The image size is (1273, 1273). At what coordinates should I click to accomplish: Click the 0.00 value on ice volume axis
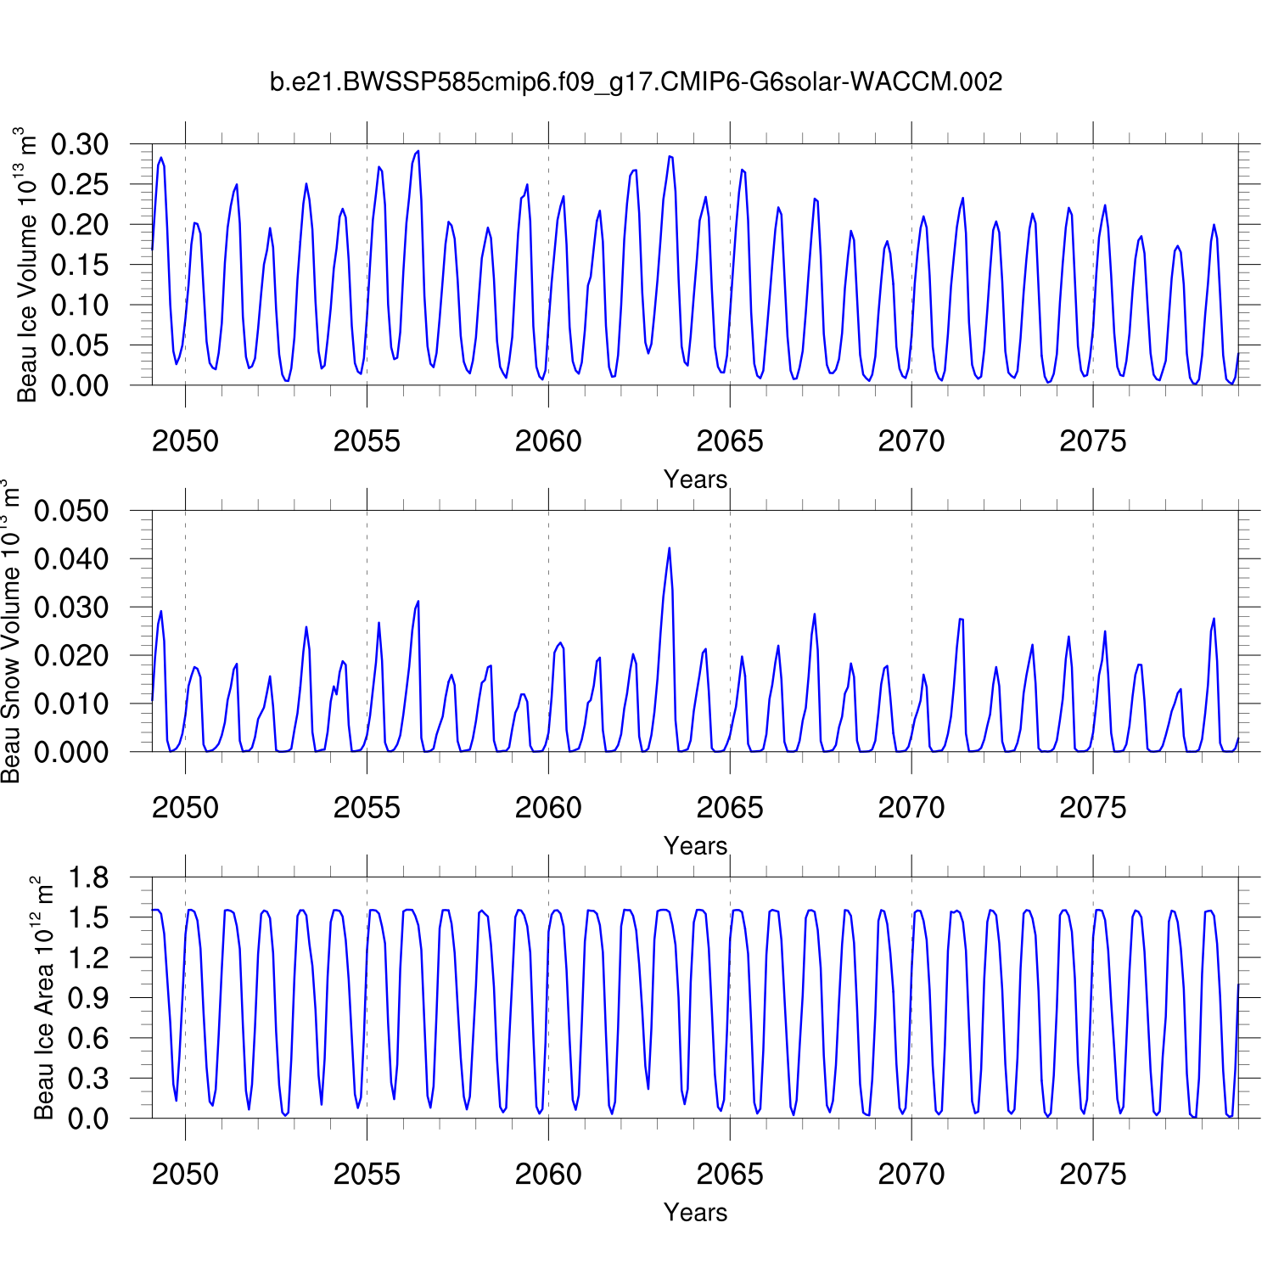[80, 386]
